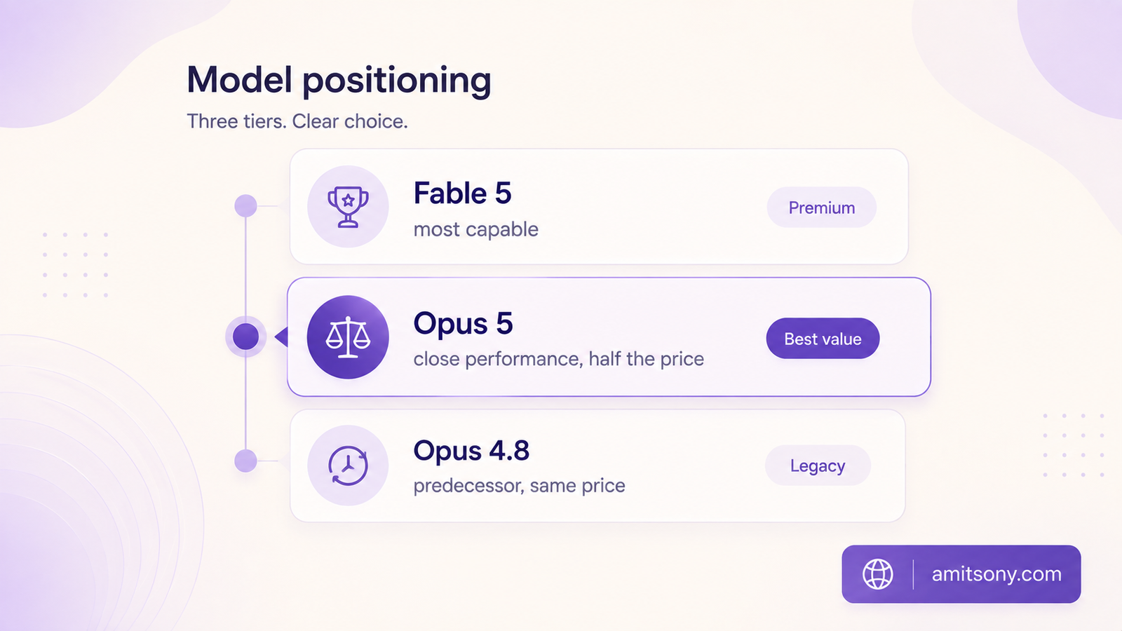This screenshot has height=631, width=1122.
Task: Click the Legacy badge
Action: tap(818, 466)
